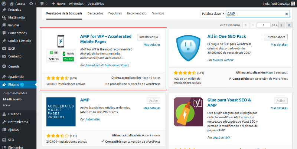Click the Usuarios person icon
The height and width of the screenshot is (149, 297).
coord(4,114)
